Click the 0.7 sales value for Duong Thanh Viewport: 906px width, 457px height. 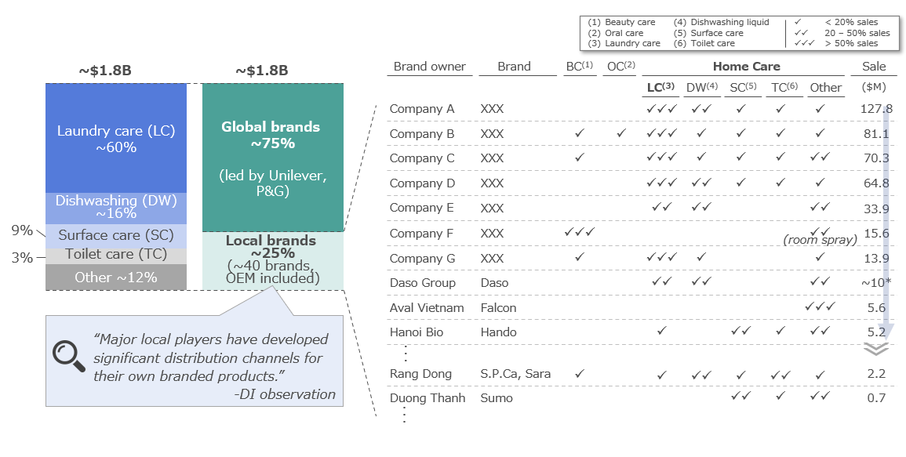point(876,398)
